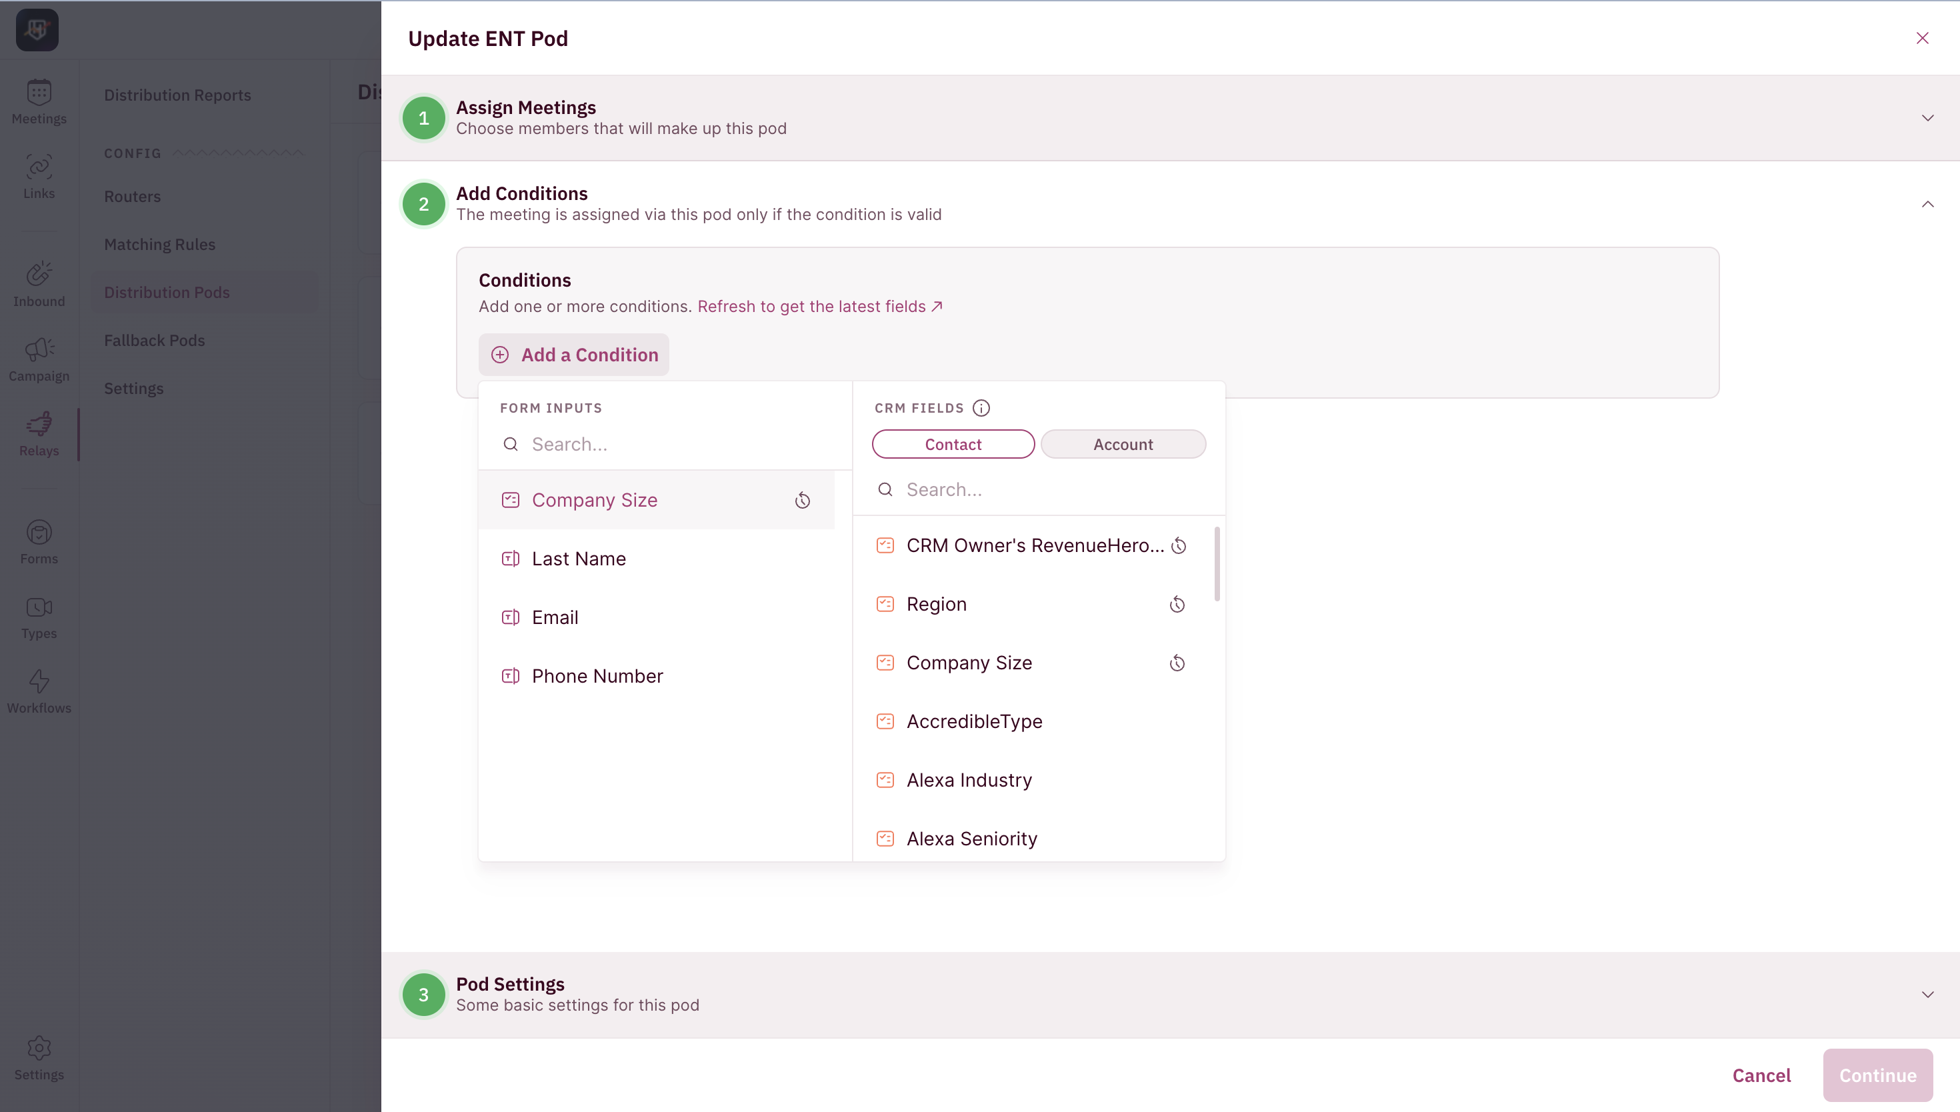Select Last Name form input

[657, 558]
